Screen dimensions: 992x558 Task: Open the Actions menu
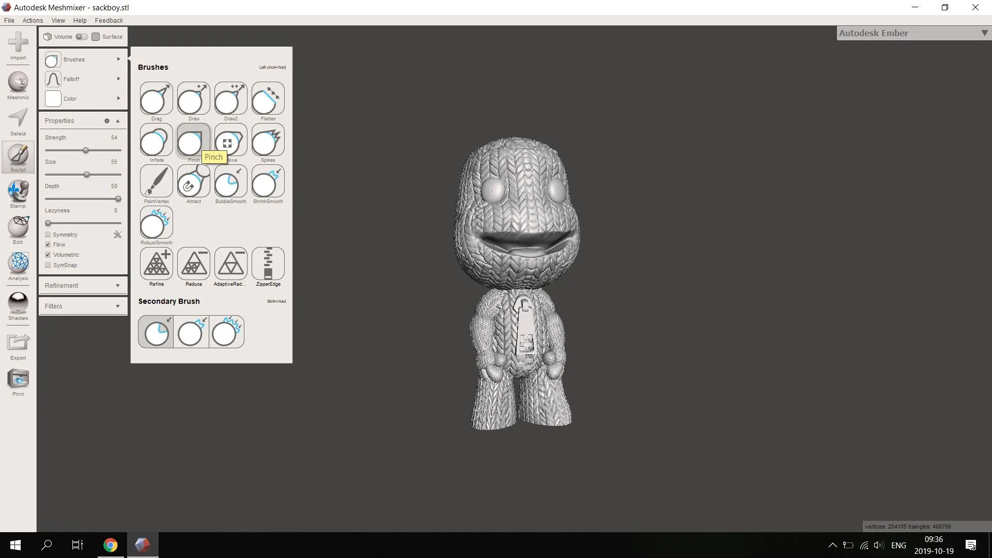coord(33,20)
